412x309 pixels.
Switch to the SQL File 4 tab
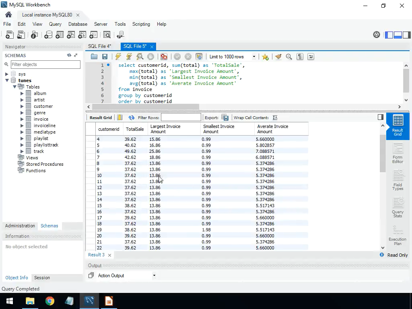pos(99,46)
